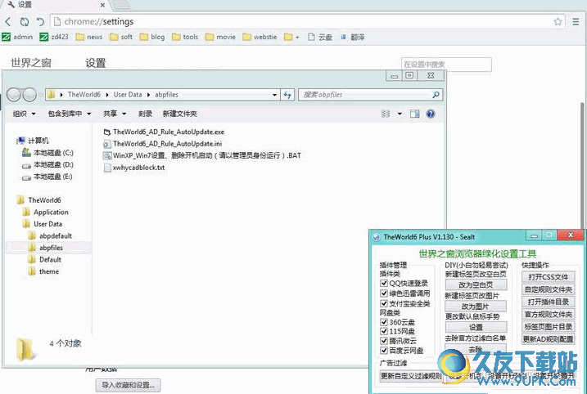Select 本地磁盘 (D:) in the tree

pos(48,165)
